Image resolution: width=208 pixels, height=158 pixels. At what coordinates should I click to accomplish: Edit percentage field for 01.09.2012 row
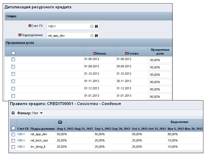(x=160, y=67)
